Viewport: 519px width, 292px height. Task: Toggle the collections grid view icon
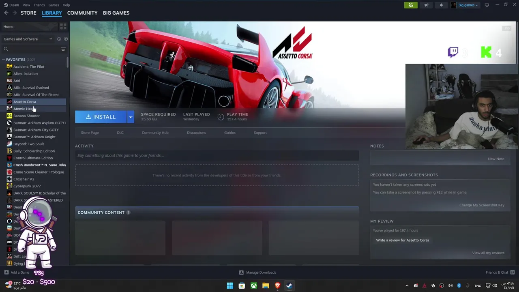[63, 27]
